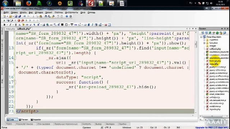This screenshot has height=129, width=230.
Task: Expand the fancybox folder
Action: tap(204, 43)
